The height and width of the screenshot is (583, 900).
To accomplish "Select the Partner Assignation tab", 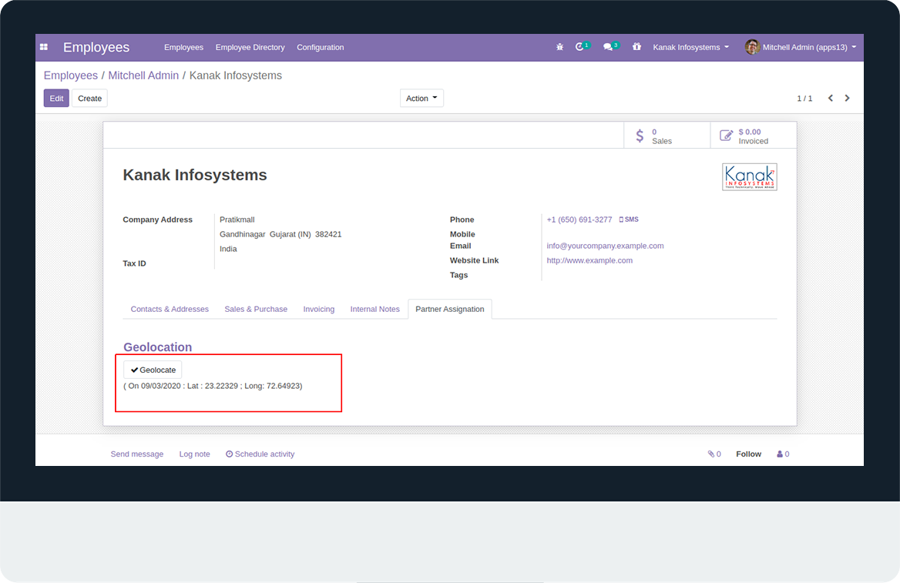I will [x=450, y=309].
